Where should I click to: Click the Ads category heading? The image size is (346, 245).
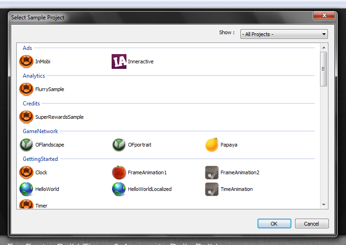27,48
